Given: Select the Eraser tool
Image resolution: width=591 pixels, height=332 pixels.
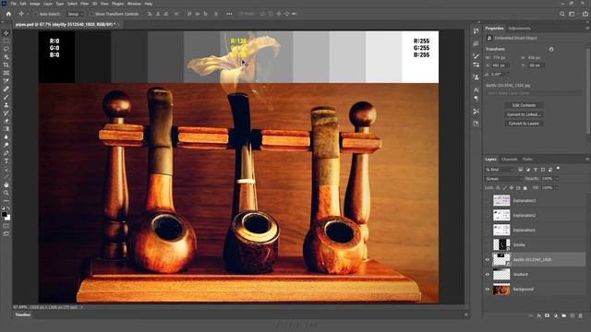Looking at the screenshot, I should (6, 121).
